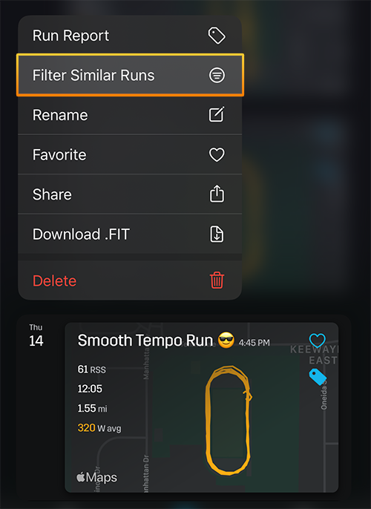Select the Download .FIT text label
The image size is (371, 509).
pyautogui.click(x=81, y=234)
